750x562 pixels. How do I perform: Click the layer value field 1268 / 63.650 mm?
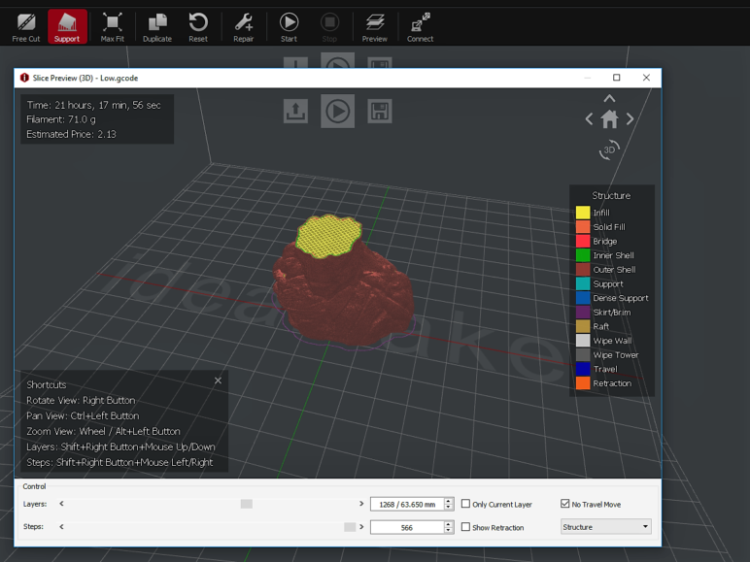coord(407,504)
